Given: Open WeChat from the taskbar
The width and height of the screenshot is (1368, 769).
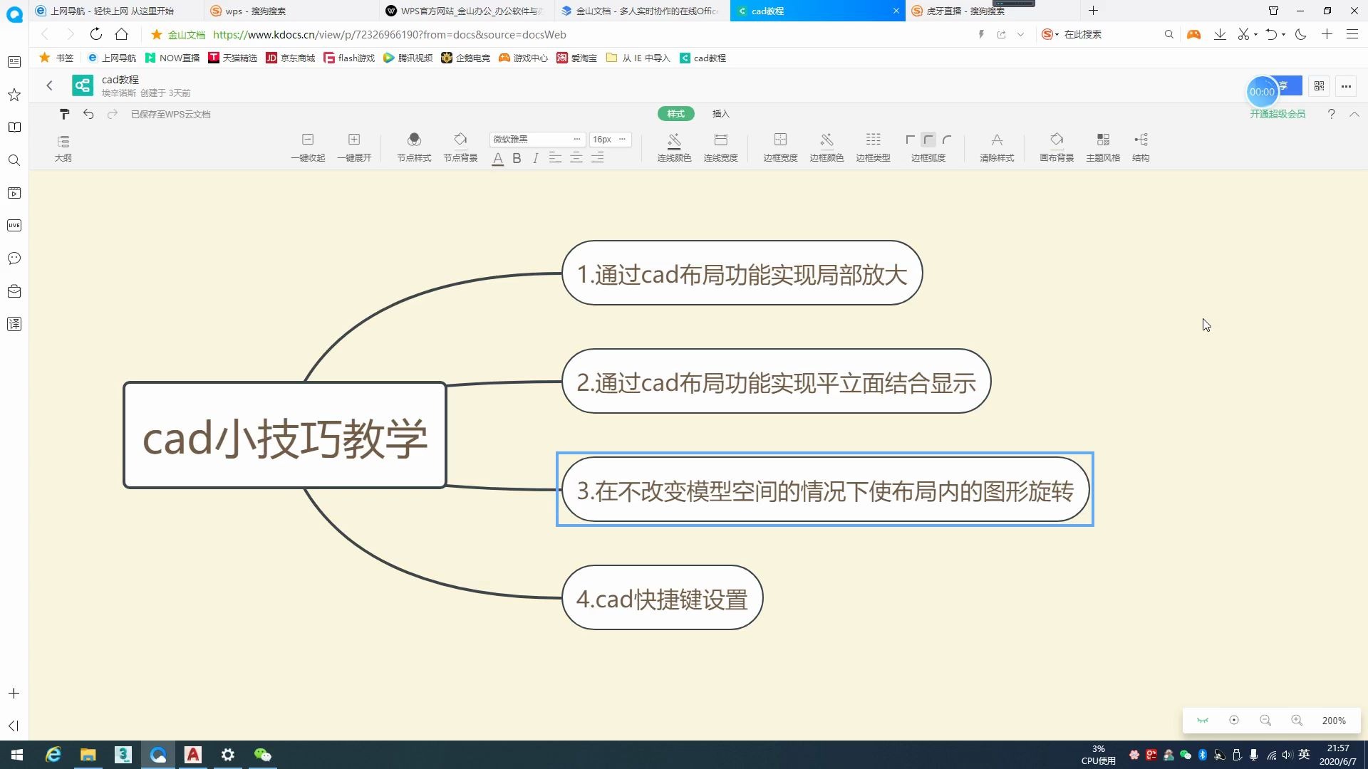Looking at the screenshot, I should (x=263, y=755).
